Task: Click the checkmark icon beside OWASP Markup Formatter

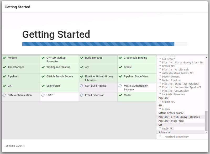Action: tap(43, 58)
